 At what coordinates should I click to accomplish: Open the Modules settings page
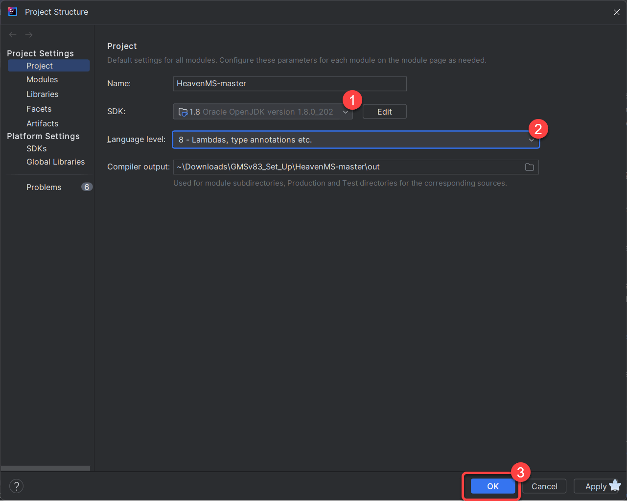pyautogui.click(x=42, y=79)
